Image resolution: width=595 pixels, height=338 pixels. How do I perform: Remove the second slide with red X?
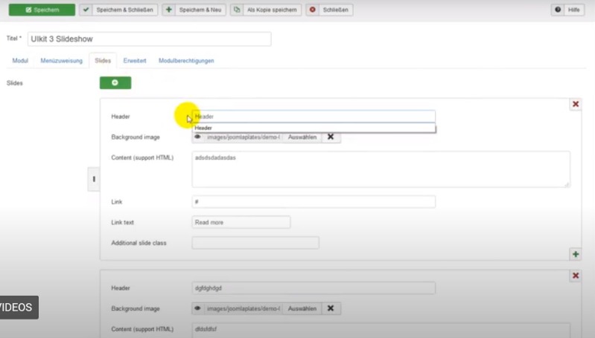(575, 276)
